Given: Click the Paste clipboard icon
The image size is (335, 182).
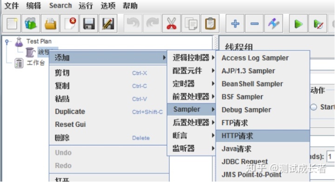Looking at the screenshot, I should (210, 24).
